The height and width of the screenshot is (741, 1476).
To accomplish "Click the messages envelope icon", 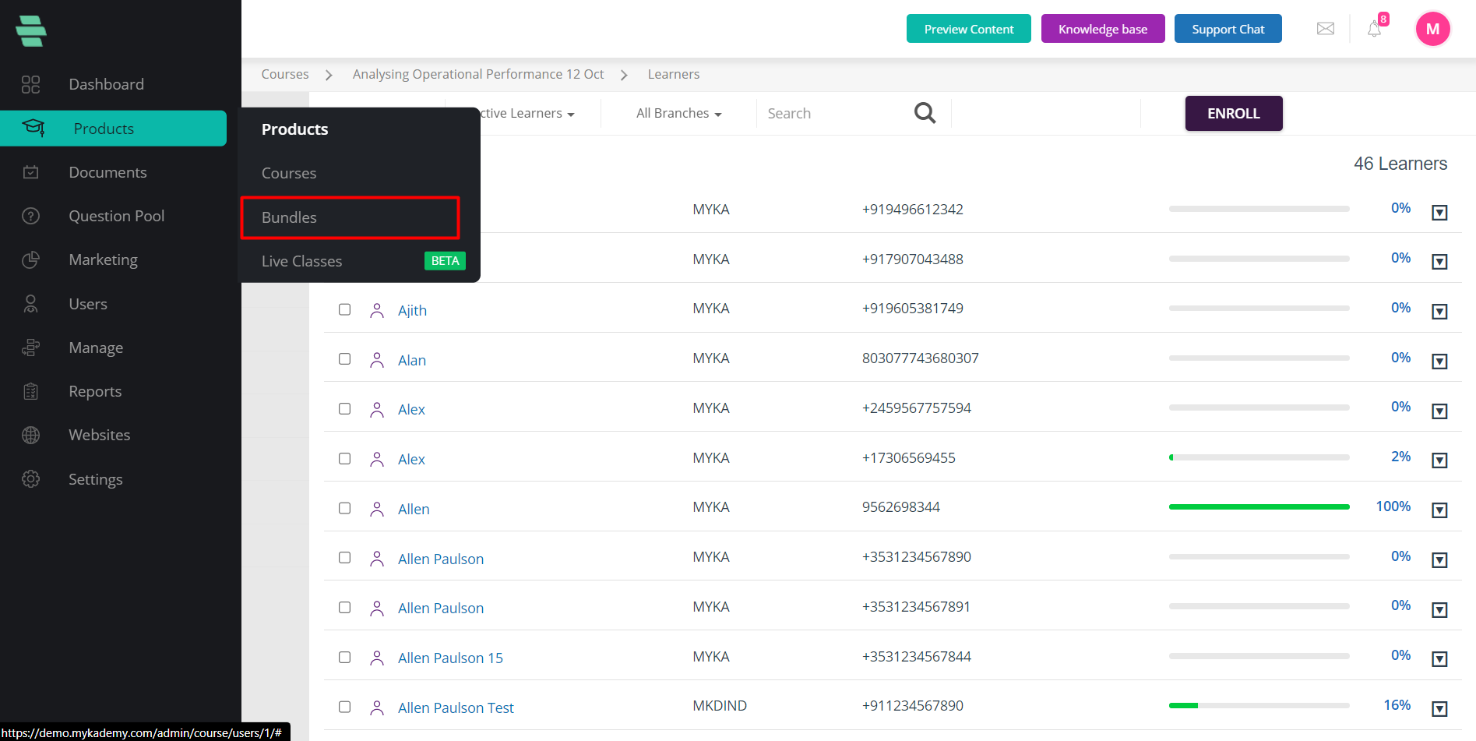I will tap(1325, 28).
